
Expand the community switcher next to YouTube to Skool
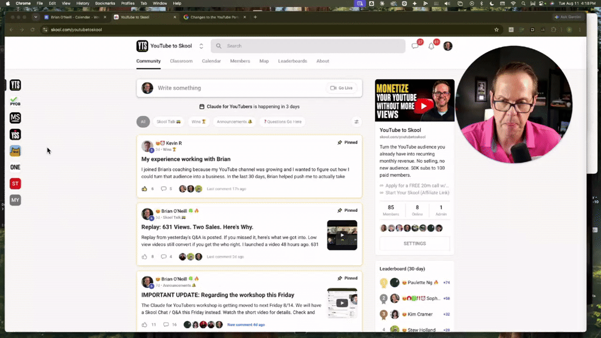pyautogui.click(x=201, y=46)
